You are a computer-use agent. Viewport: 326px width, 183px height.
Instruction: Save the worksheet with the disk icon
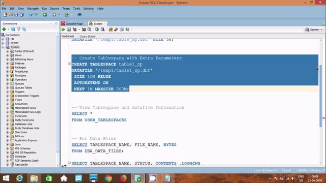pyautogui.click(x=16, y=15)
